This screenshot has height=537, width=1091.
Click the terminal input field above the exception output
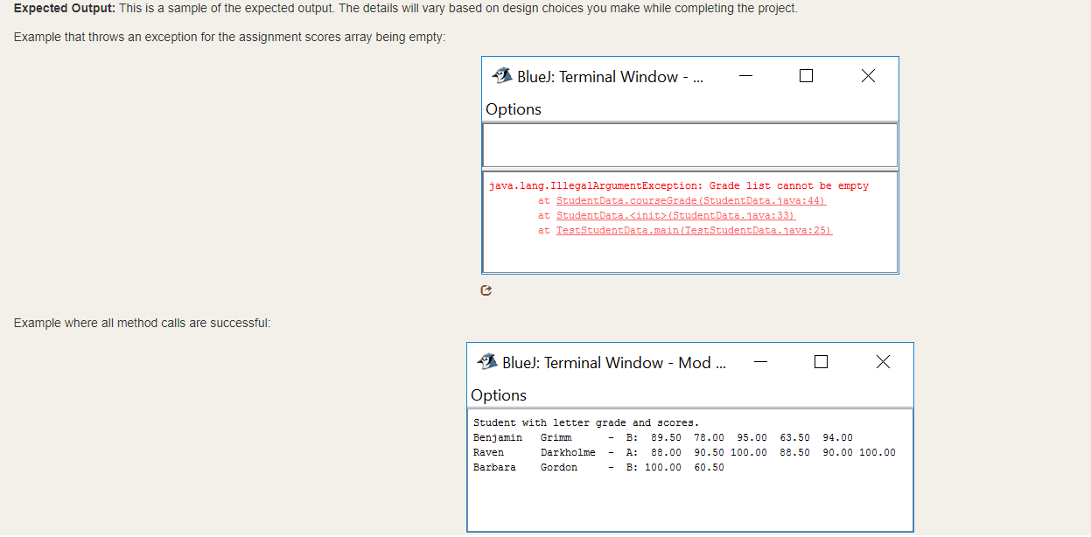[690, 144]
